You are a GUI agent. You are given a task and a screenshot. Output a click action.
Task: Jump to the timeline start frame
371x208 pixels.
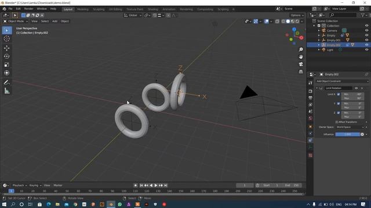tap(141, 185)
